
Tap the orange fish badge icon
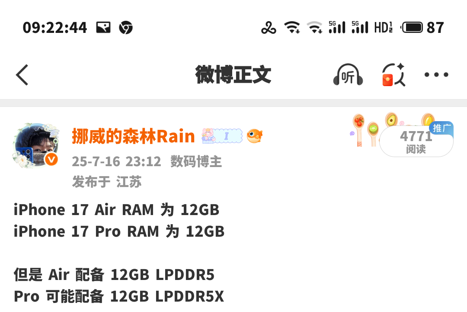(255, 136)
